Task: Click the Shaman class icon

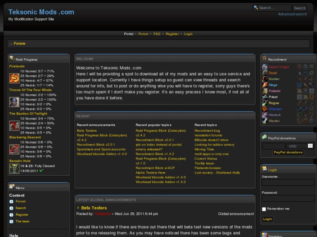Action: 265,109
